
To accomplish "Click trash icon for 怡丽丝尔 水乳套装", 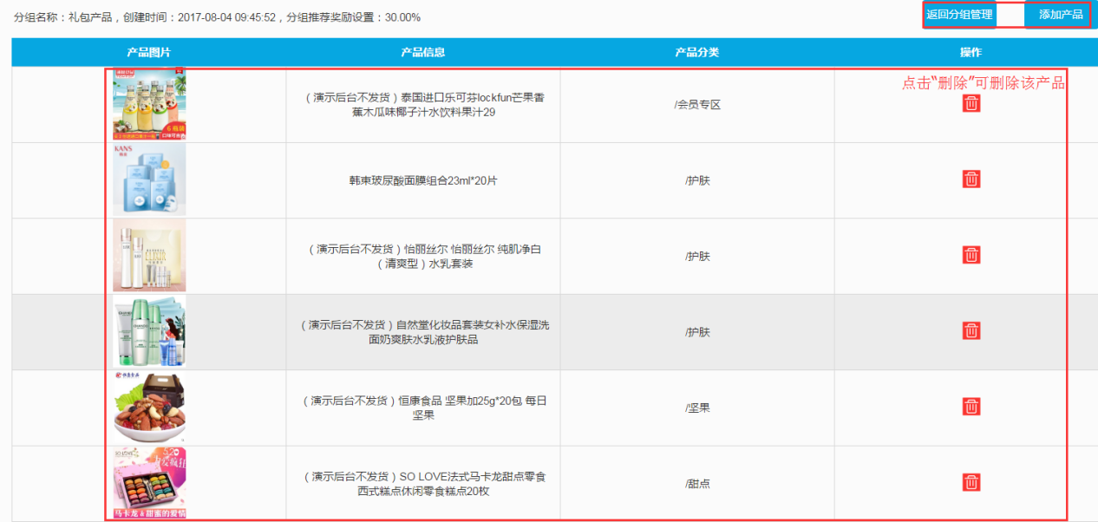I will (971, 255).
